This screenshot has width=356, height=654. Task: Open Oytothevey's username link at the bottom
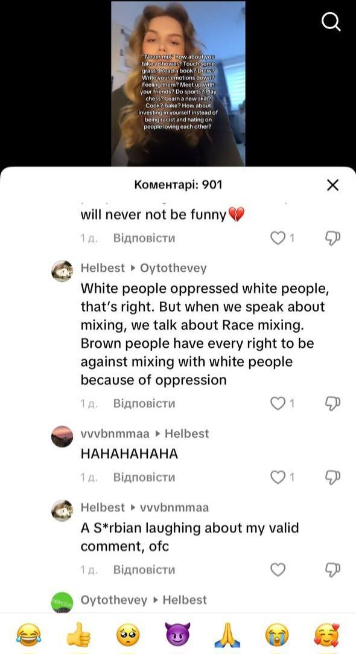(114, 600)
